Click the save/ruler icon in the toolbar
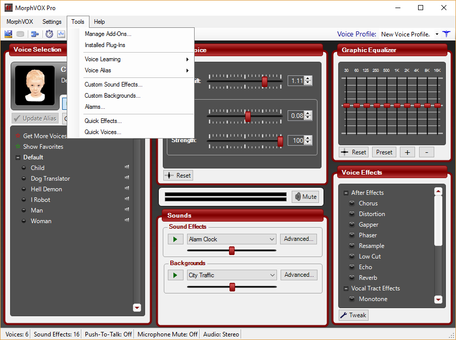 click(8, 33)
